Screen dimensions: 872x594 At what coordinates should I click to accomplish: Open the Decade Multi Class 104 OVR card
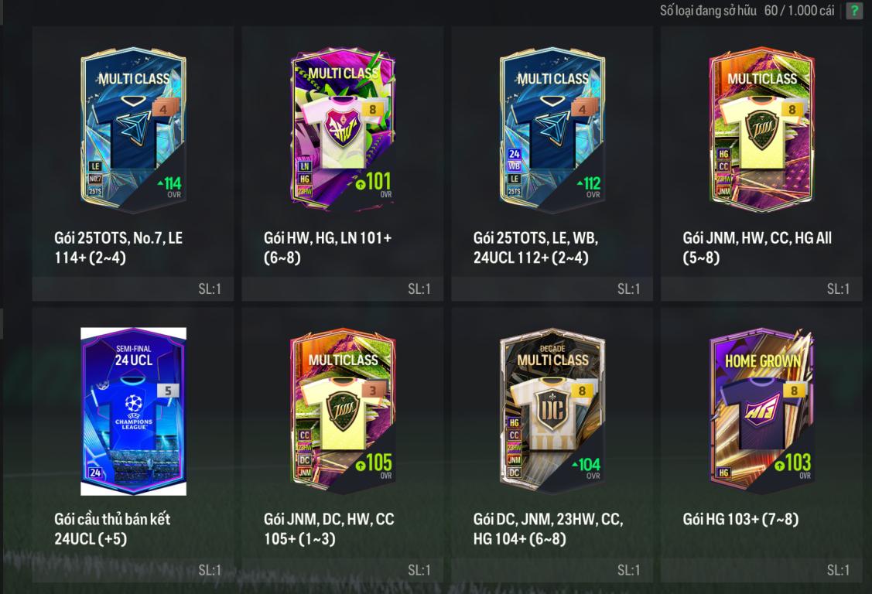click(552, 411)
